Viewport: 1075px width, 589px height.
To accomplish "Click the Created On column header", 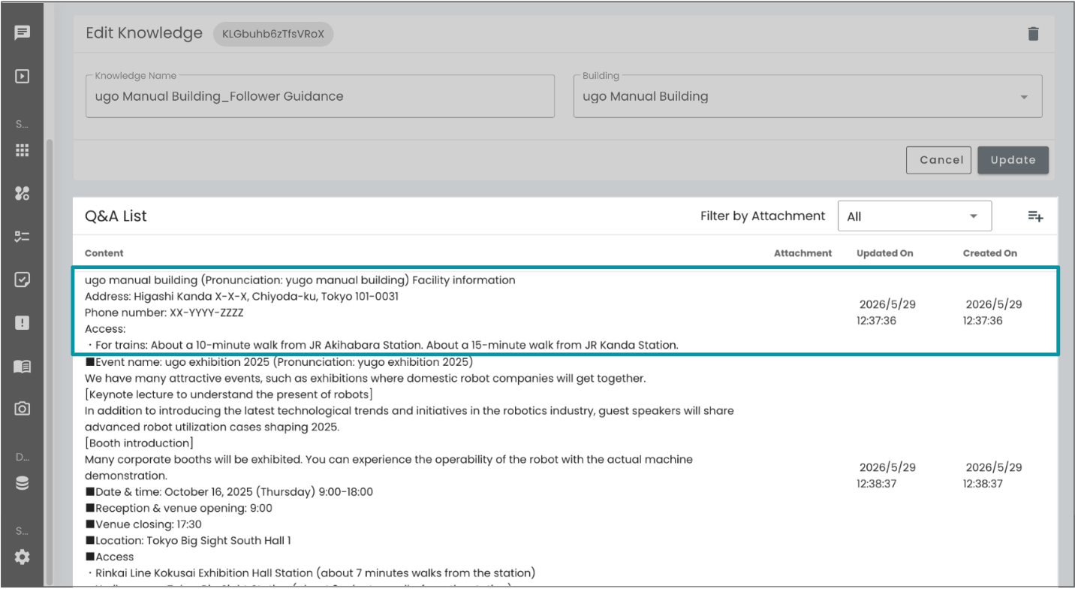I will (x=990, y=253).
